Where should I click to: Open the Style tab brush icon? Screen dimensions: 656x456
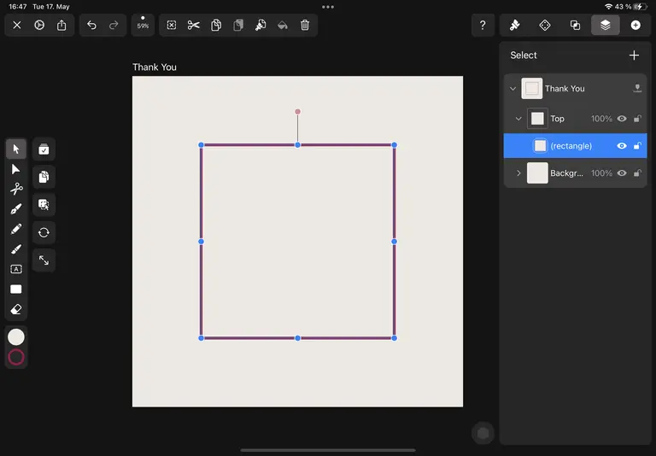click(x=514, y=25)
